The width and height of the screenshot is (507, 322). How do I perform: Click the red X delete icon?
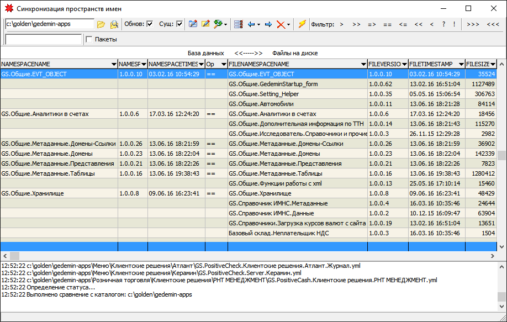coord(281,24)
